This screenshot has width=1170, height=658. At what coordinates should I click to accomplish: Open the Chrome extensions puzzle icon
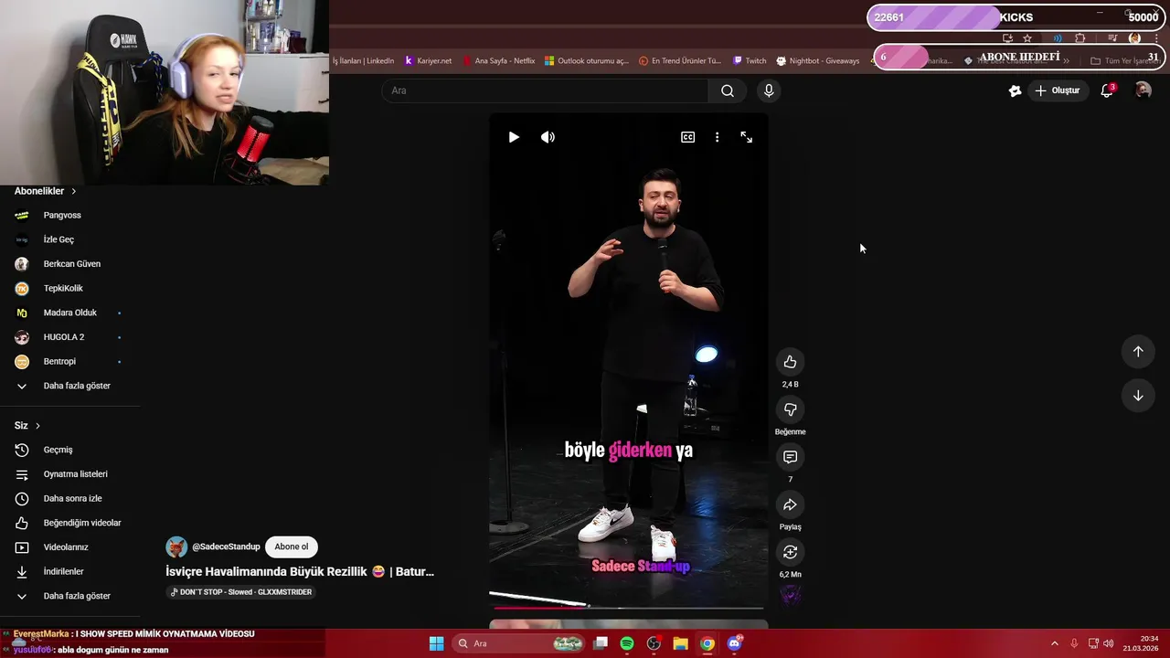point(1080,38)
